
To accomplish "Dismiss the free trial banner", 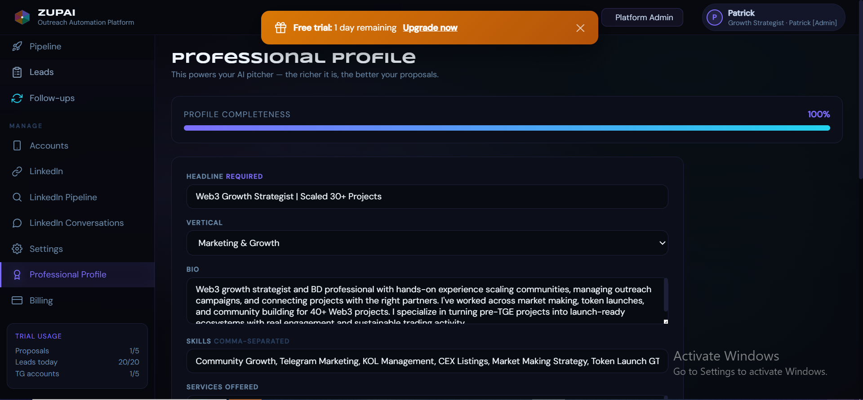I will tap(580, 28).
